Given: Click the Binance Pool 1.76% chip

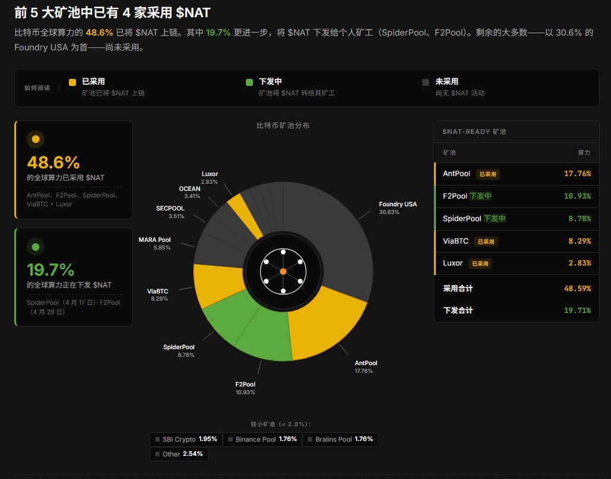Looking at the screenshot, I should pos(262,439).
